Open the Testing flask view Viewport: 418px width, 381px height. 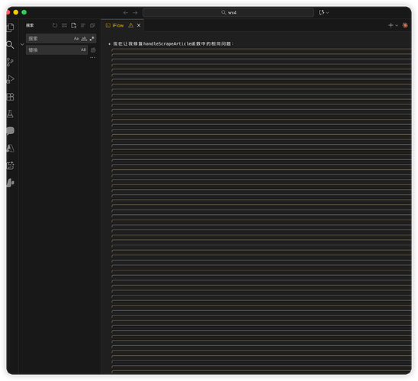point(10,114)
